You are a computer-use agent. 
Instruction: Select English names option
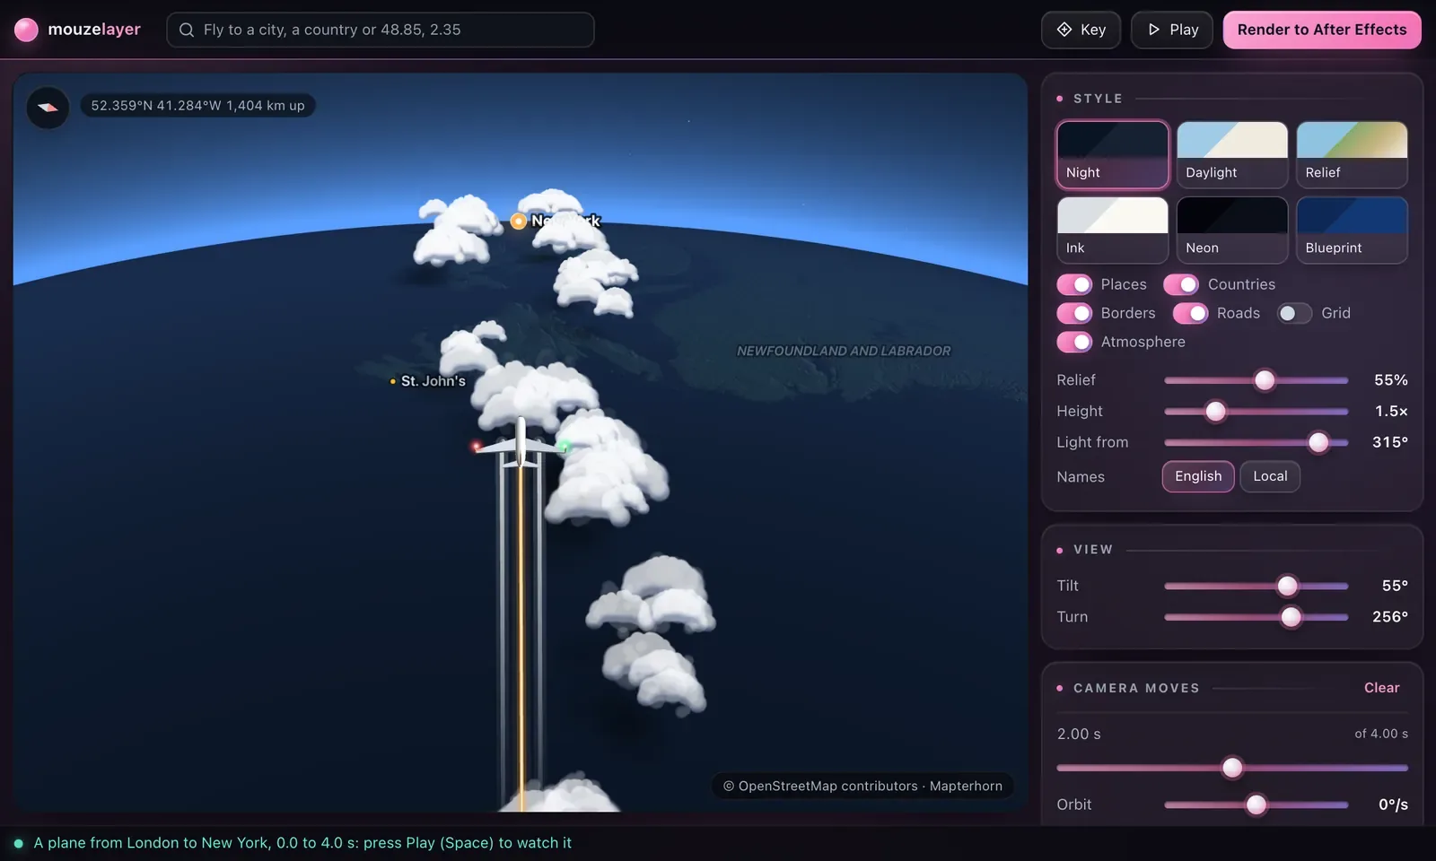click(1198, 476)
